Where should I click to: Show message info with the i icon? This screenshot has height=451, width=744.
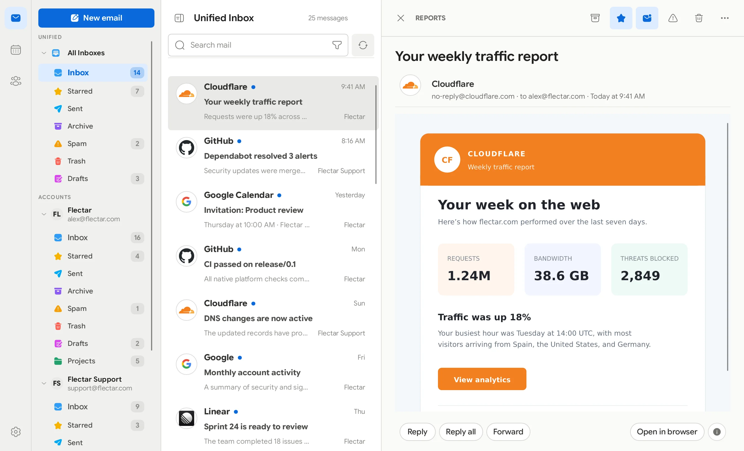(717, 432)
